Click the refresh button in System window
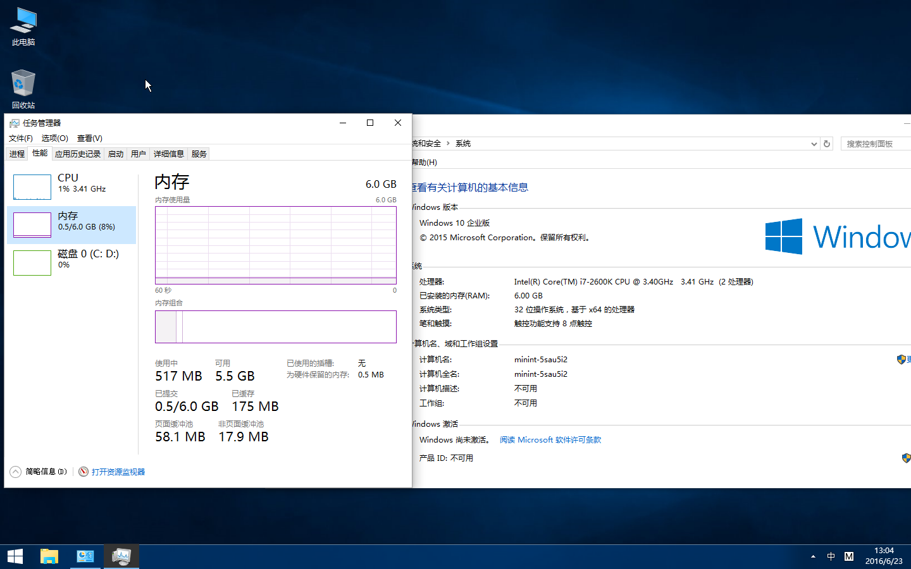911x569 pixels. pos(827,144)
